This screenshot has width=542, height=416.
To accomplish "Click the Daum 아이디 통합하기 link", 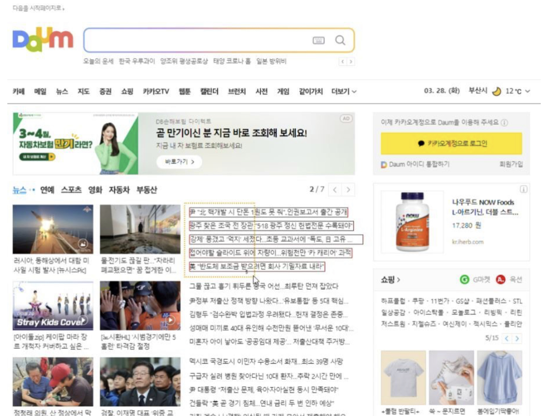I will tap(419, 164).
